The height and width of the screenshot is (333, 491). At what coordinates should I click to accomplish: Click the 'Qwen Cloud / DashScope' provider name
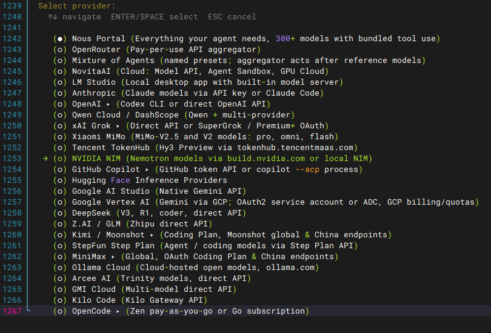click(125, 115)
